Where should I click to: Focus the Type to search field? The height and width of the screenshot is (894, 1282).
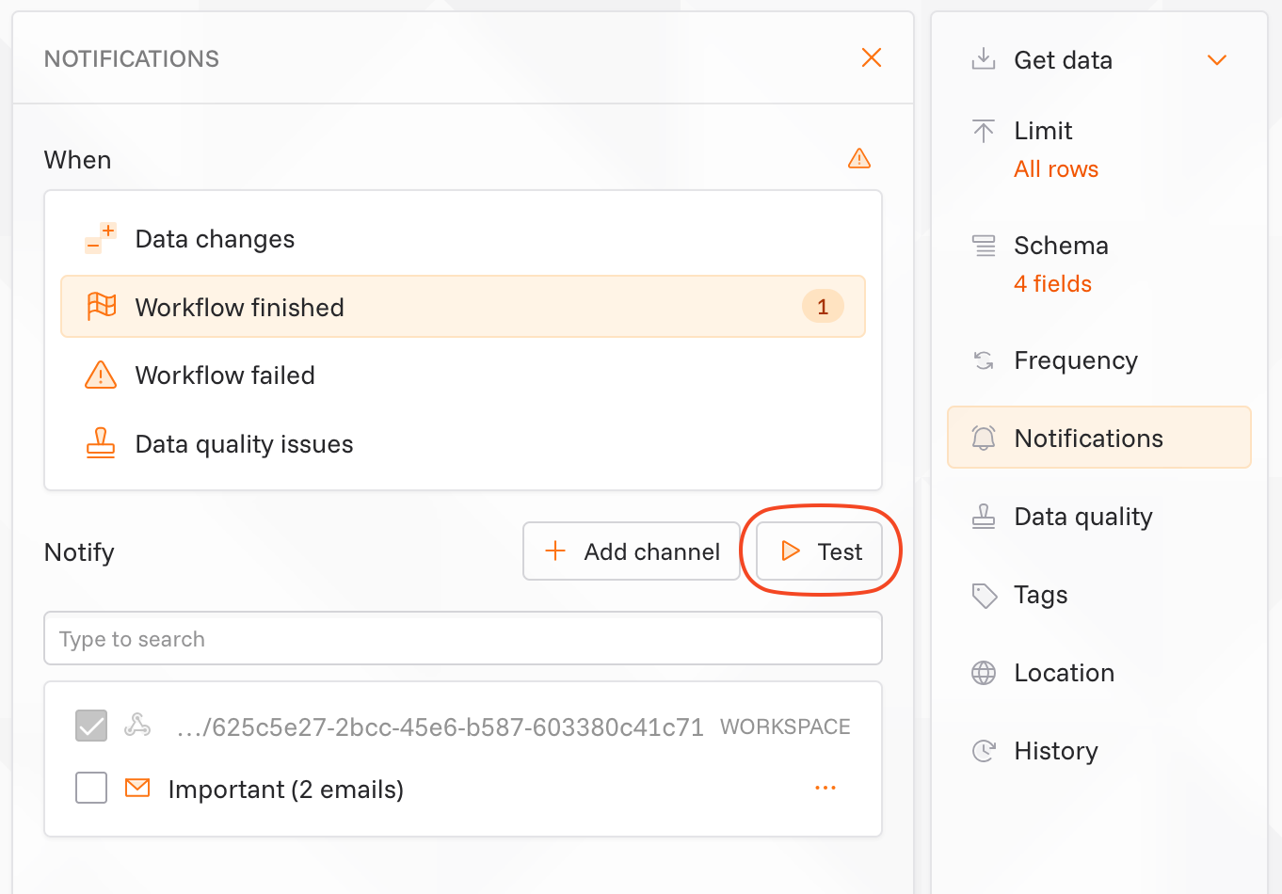click(463, 639)
